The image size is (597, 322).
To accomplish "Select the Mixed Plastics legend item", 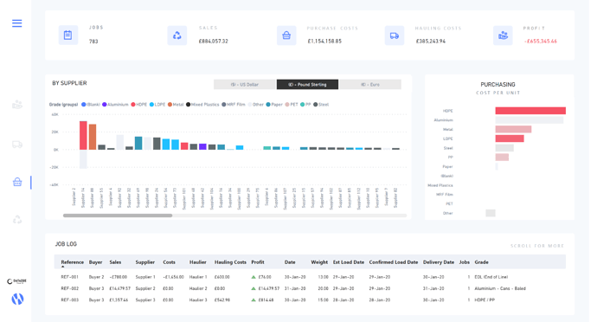I will pos(202,105).
